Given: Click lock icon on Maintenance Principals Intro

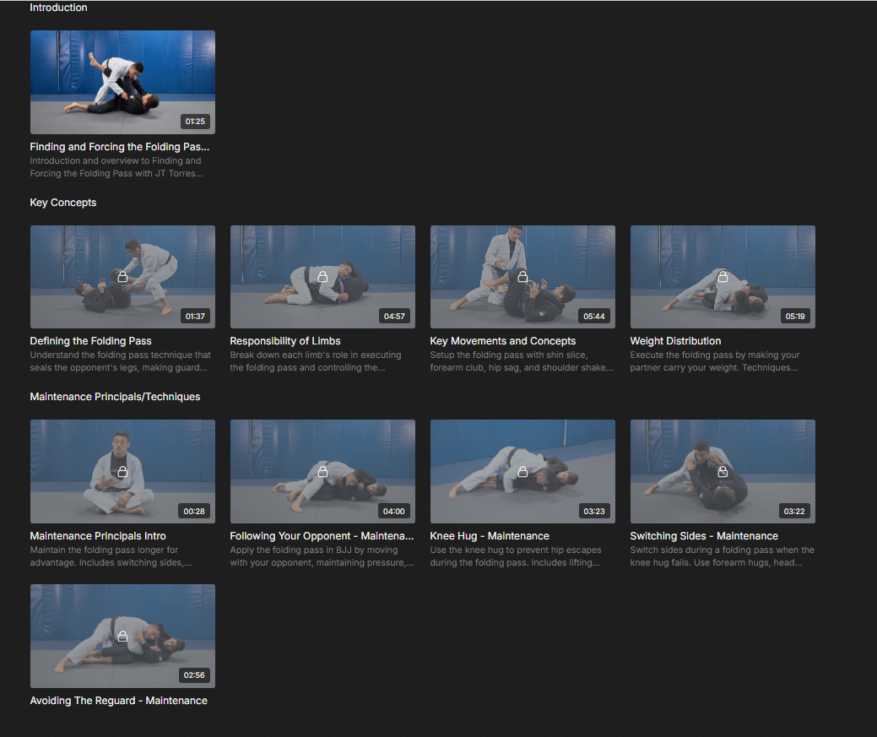Looking at the screenshot, I should click(x=122, y=472).
